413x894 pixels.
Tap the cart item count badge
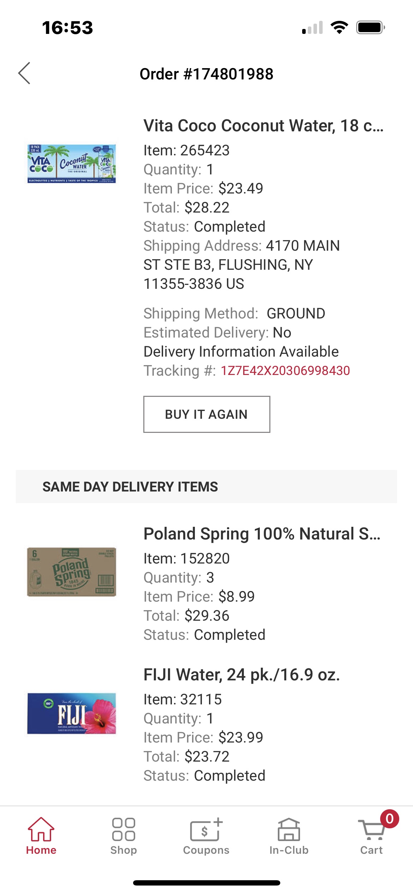[x=389, y=818]
